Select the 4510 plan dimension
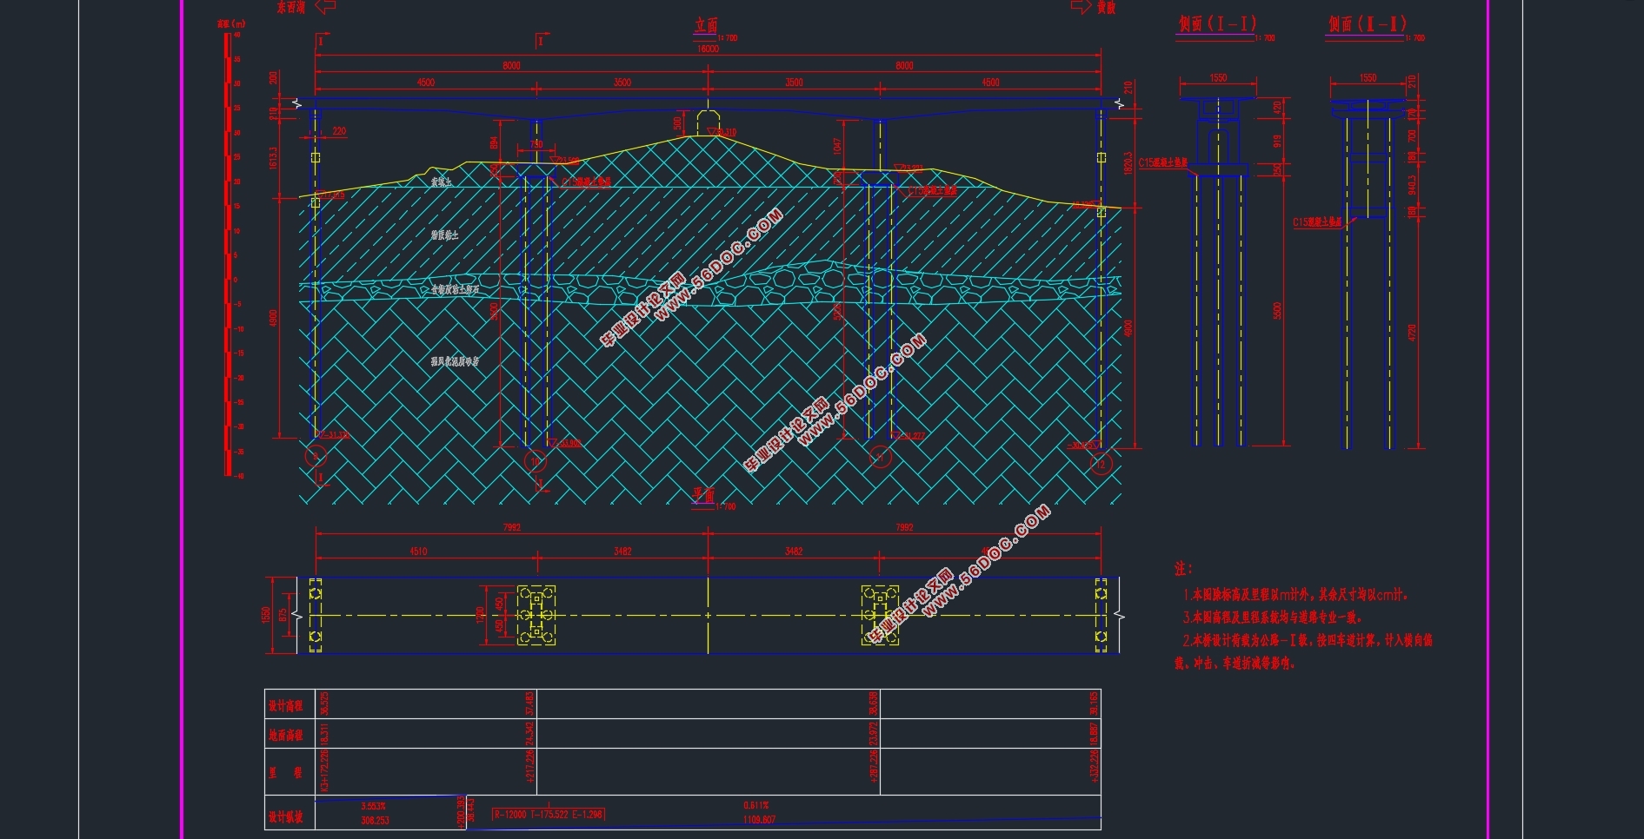The image size is (1644, 839). click(x=418, y=552)
